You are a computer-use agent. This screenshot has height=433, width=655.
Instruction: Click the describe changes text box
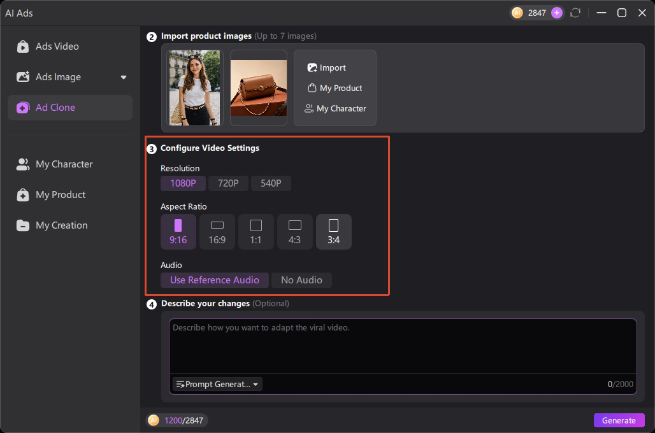coord(403,346)
